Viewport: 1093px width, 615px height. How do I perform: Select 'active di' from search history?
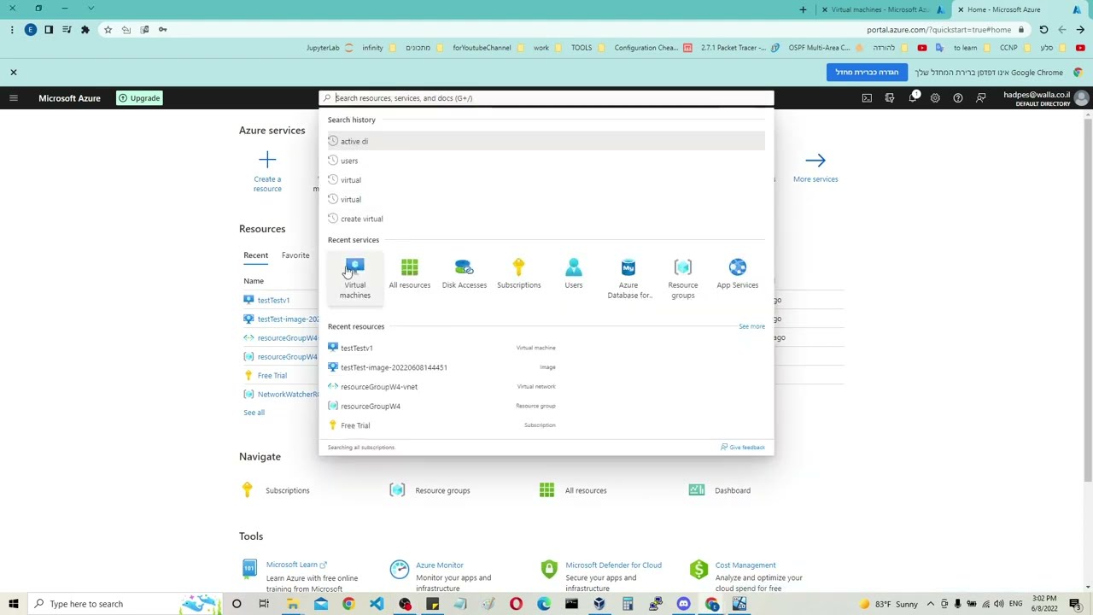pos(546,141)
